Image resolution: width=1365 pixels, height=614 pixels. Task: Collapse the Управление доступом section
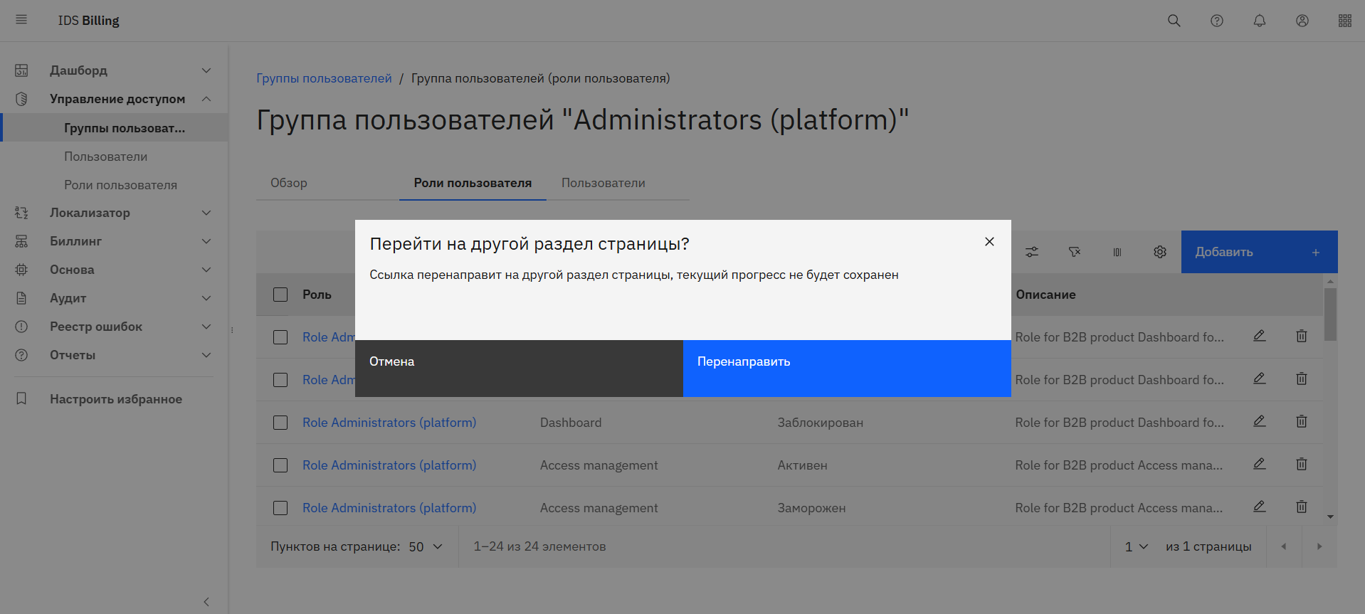[206, 99]
